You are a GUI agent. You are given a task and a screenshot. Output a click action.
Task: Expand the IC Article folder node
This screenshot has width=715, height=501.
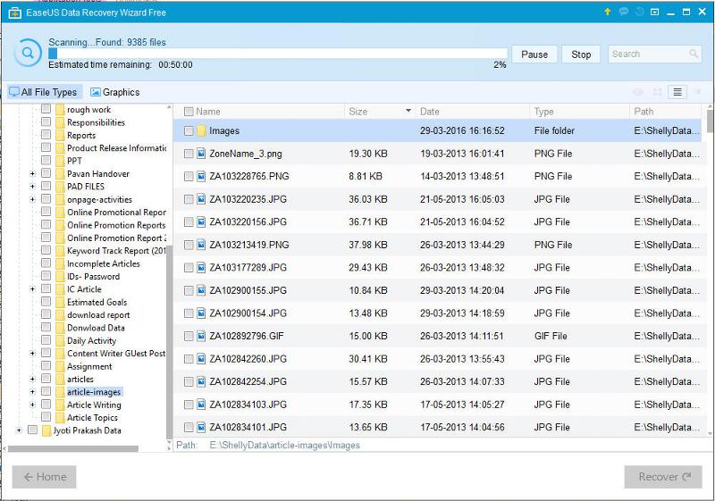(32, 289)
